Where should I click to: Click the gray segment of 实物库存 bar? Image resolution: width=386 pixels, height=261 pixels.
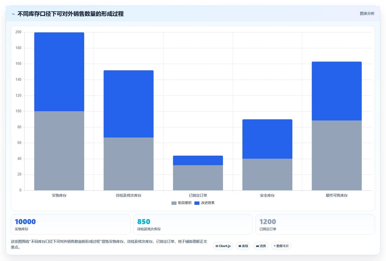[x=59, y=151]
